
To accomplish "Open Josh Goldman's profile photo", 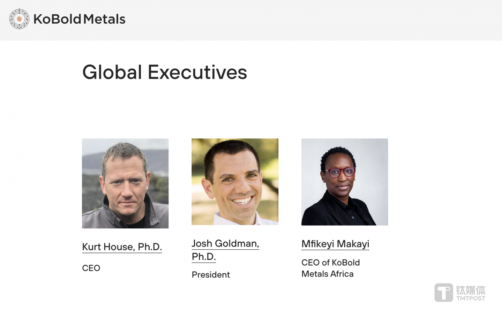I will (235, 182).
